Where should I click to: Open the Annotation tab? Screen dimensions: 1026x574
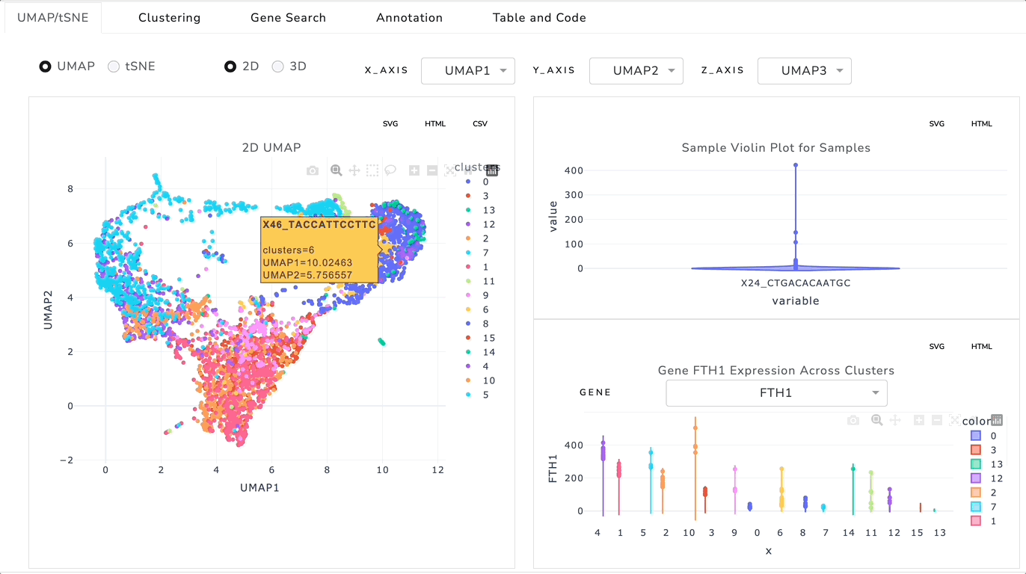coord(409,17)
